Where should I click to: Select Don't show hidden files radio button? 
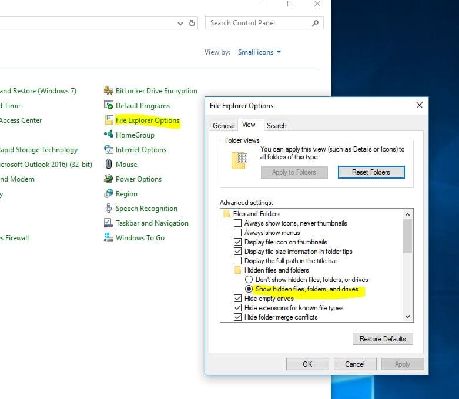pyautogui.click(x=249, y=280)
